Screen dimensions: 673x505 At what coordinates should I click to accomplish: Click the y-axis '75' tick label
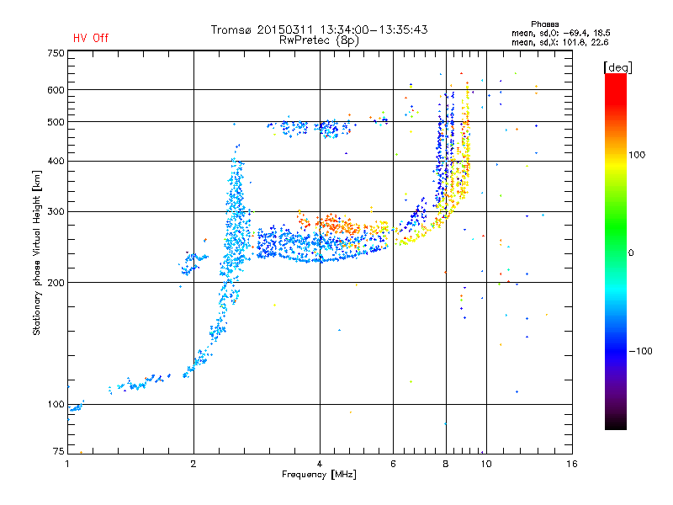coord(58,451)
